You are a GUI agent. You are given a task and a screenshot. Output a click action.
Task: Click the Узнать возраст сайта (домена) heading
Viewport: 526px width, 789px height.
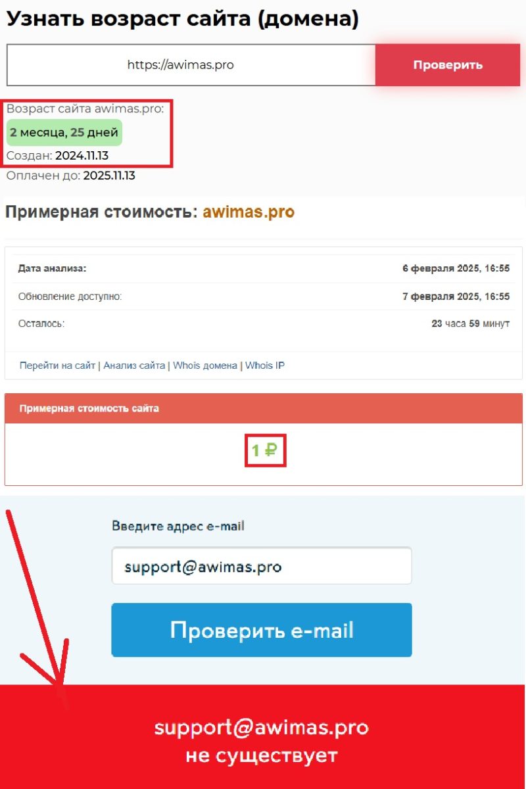[x=183, y=18]
